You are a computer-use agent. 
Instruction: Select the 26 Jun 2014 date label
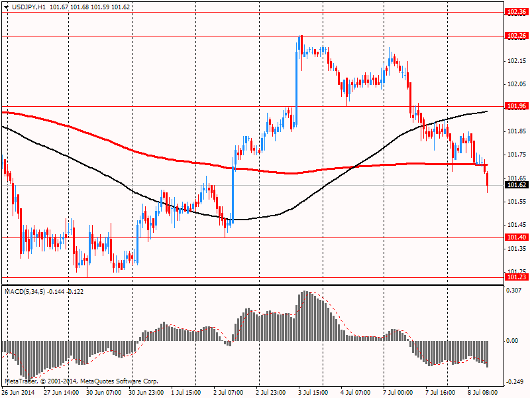pos(18,392)
